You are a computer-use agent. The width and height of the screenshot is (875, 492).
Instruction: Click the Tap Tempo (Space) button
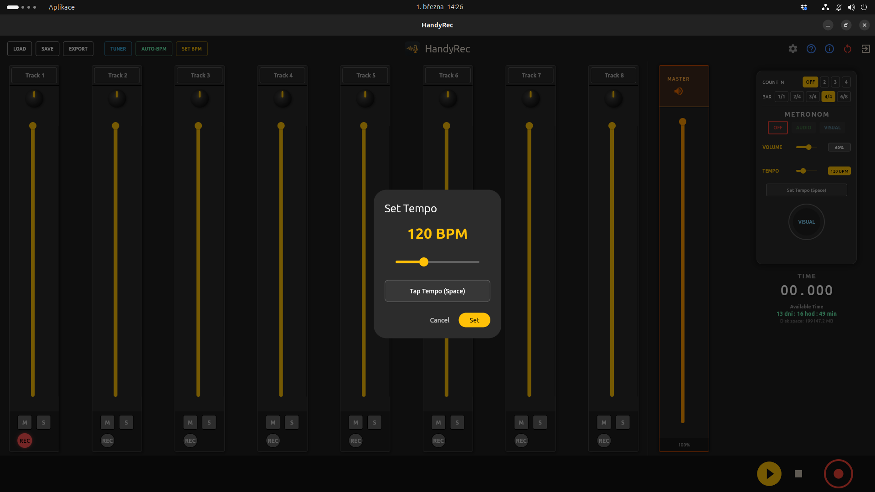tap(437, 291)
